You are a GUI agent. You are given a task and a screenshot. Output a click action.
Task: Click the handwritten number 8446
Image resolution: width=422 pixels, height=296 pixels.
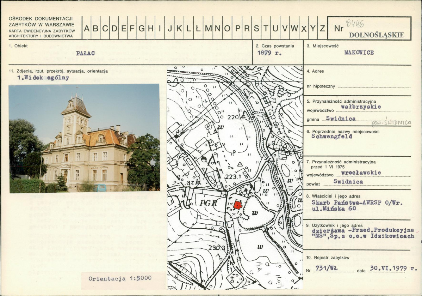[x=355, y=24]
